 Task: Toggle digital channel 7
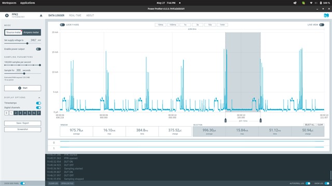38,113
